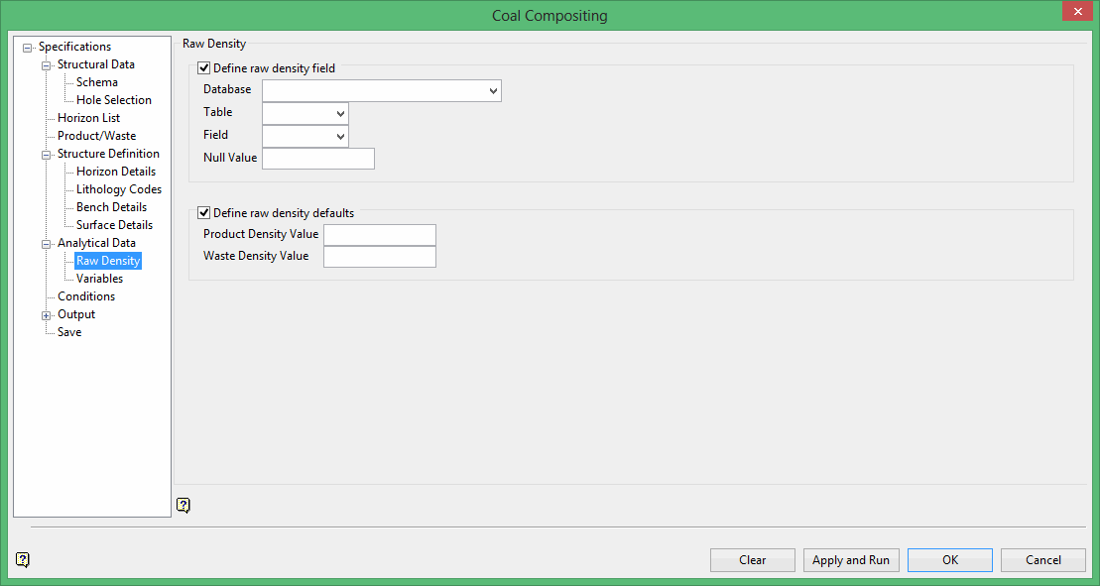This screenshot has width=1100, height=586.
Task: Open the Lithology Codes page
Action: tap(118, 189)
